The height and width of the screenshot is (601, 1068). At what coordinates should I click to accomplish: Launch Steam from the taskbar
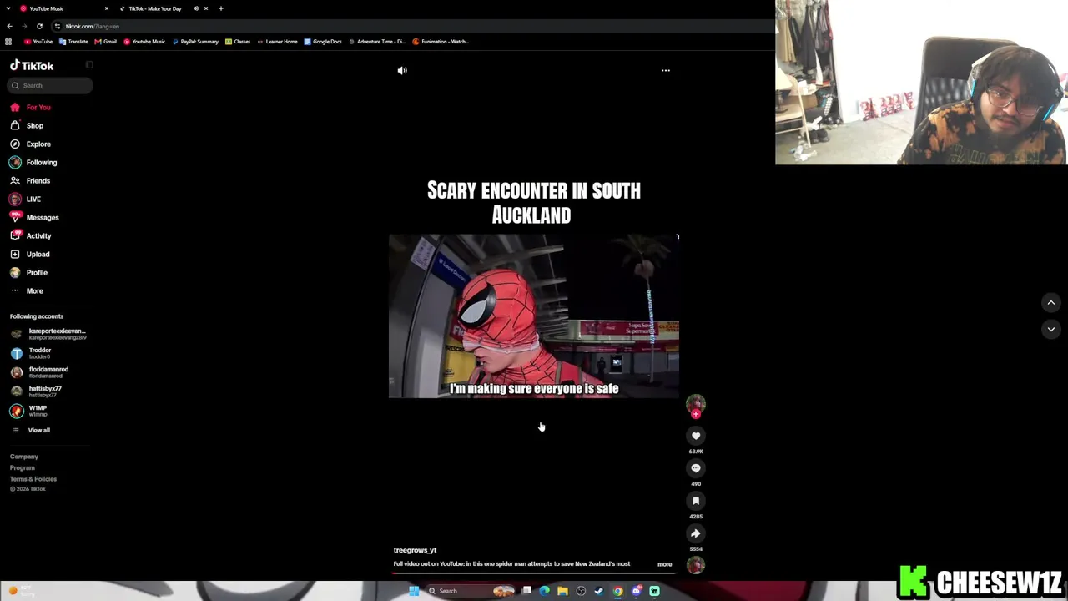[599, 591]
